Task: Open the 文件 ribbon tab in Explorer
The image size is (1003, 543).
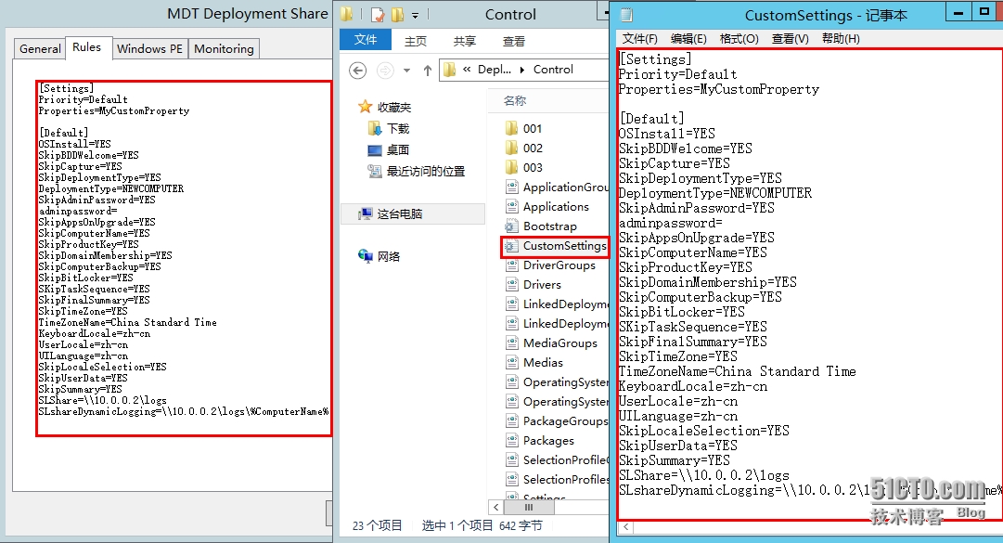Action: coord(366,40)
